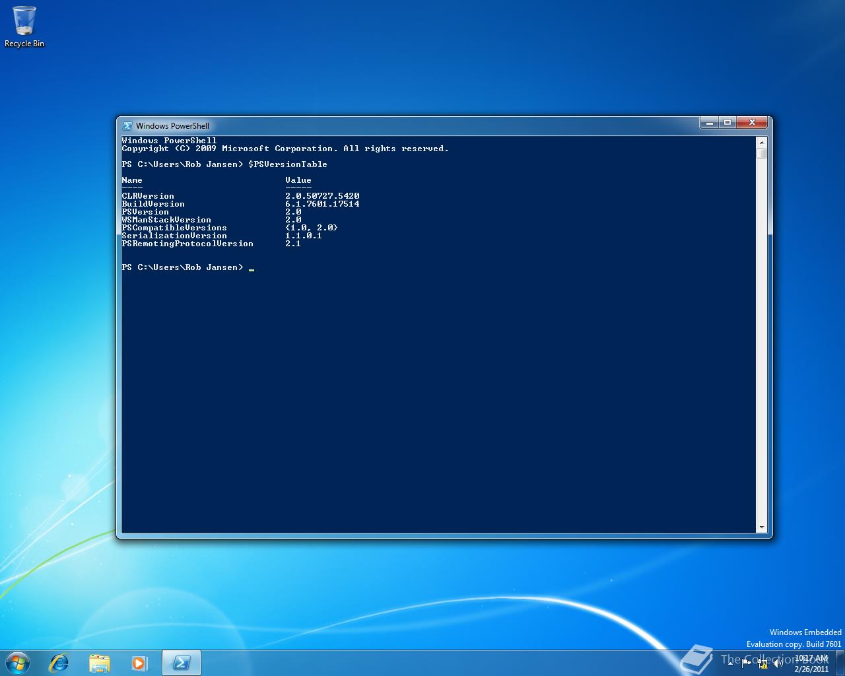The image size is (845, 676).
Task: Click the Microsoft Corporation copyright line
Action: (x=285, y=149)
